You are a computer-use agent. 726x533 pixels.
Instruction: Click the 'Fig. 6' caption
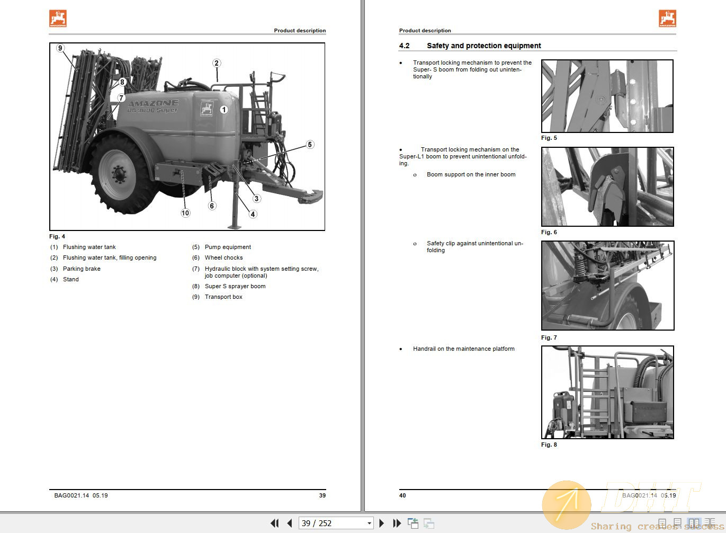click(x=549, y=232)
